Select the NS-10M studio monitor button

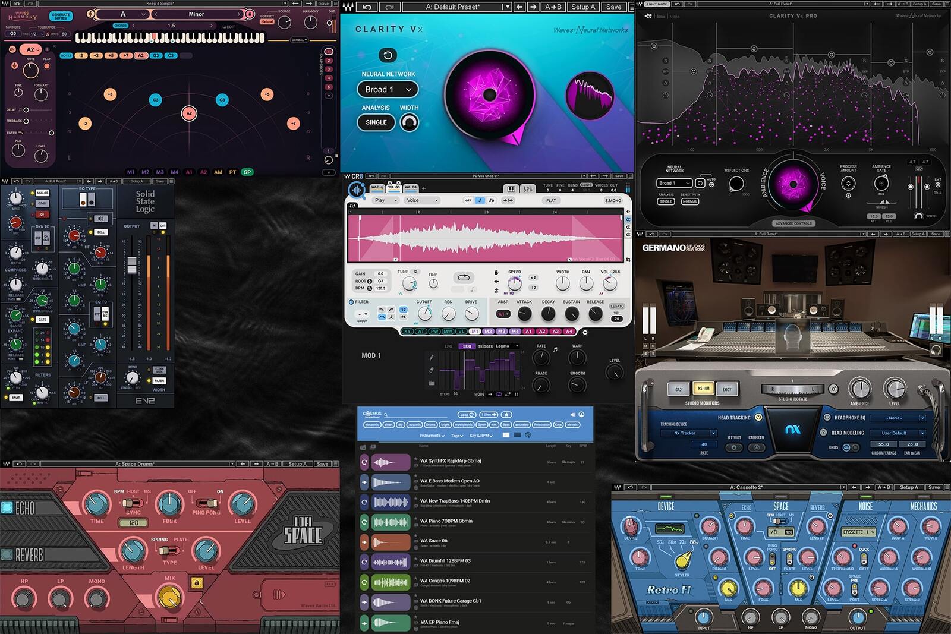coord(704,389)
